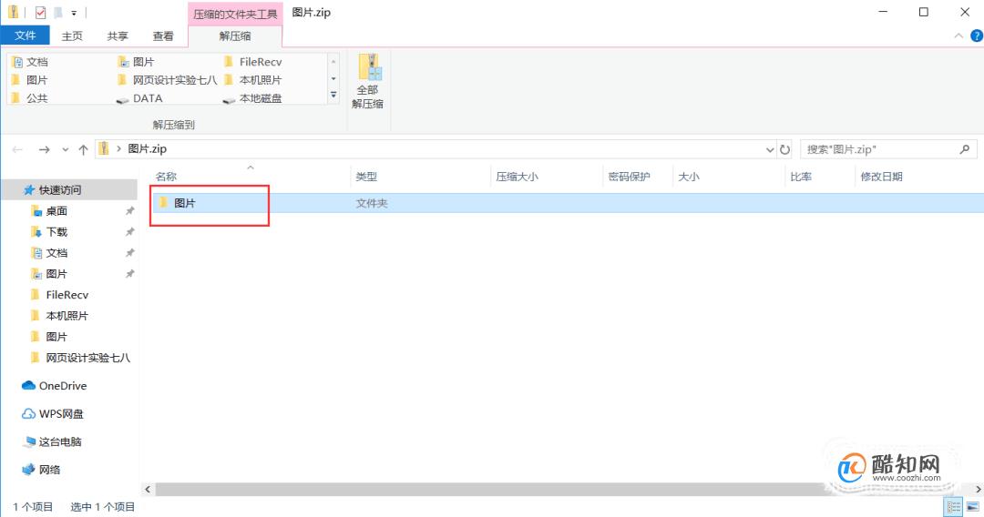Go up one folder level
Screen dimensions: 984x517
(83, 149)
